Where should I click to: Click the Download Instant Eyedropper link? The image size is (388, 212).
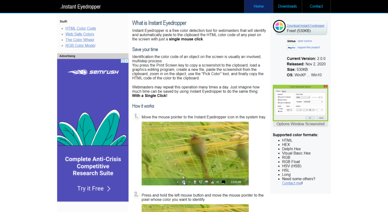pyautogui.click(x=306, y=26)
